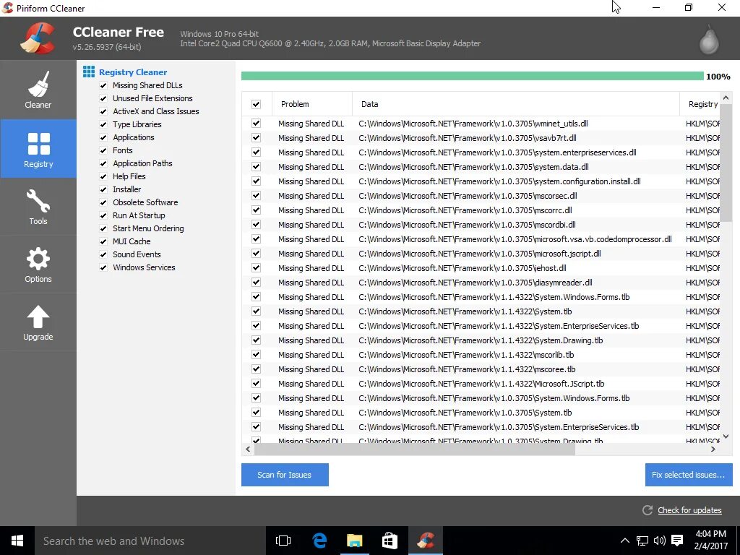Toggle the Run At Startup checkbox
Image resolution: width=740 pixels, height=555 pixels.
103,215
